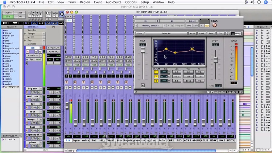Select zoom preset 5 button

point(41,19)
